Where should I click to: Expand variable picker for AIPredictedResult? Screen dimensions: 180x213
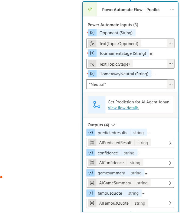point(170,143)
